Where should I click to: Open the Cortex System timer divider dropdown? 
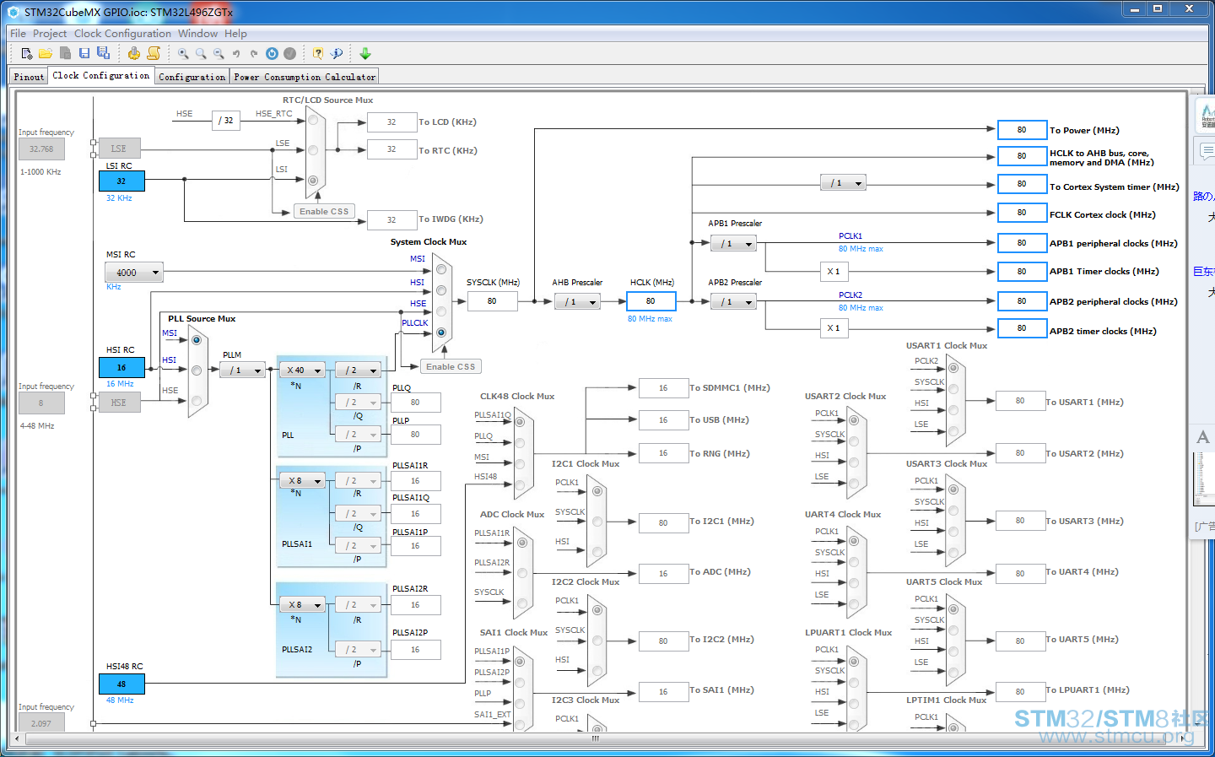pos(843,183)
